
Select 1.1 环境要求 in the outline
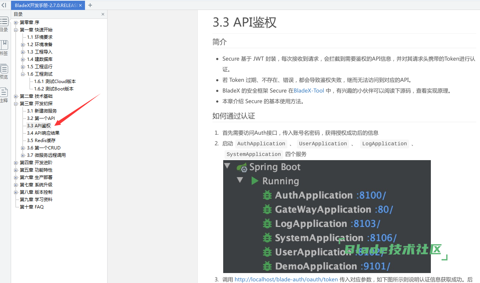click(x=40, y=37)
